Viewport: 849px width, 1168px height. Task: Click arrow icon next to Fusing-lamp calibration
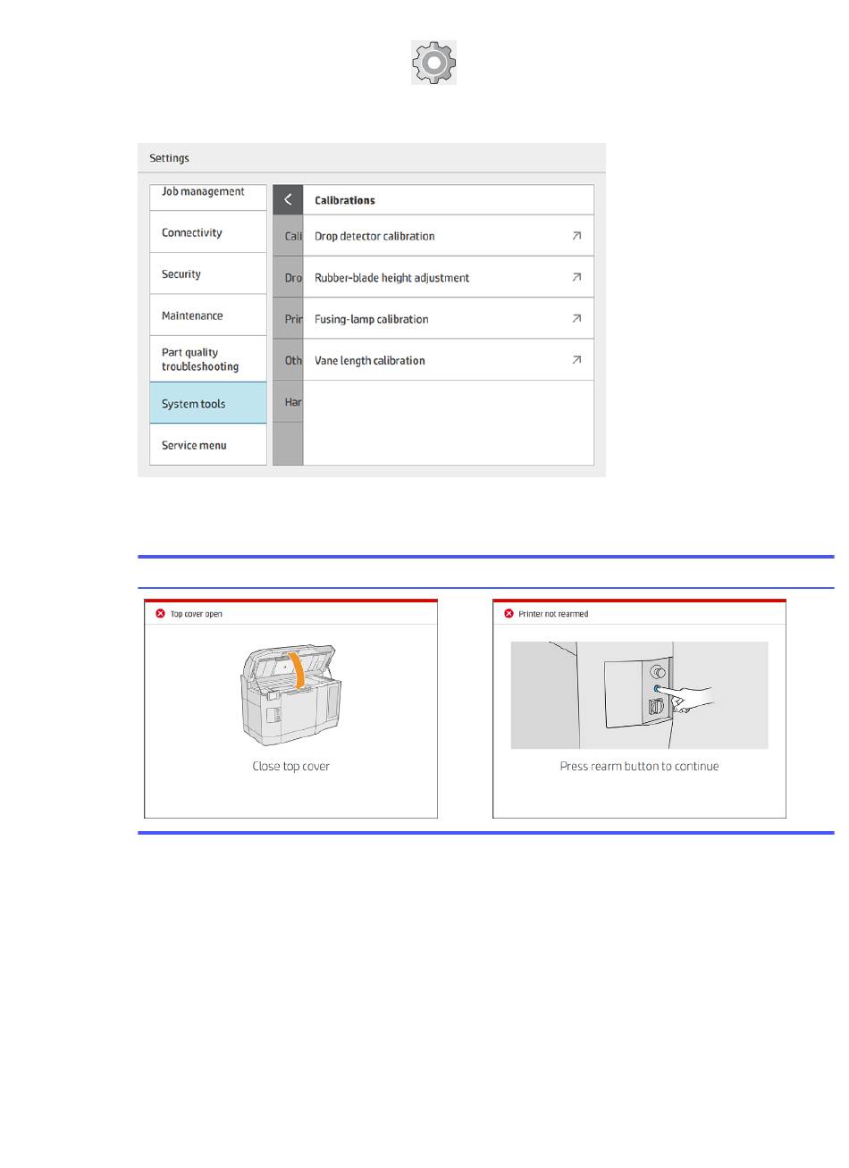click(x=576, y=319)
